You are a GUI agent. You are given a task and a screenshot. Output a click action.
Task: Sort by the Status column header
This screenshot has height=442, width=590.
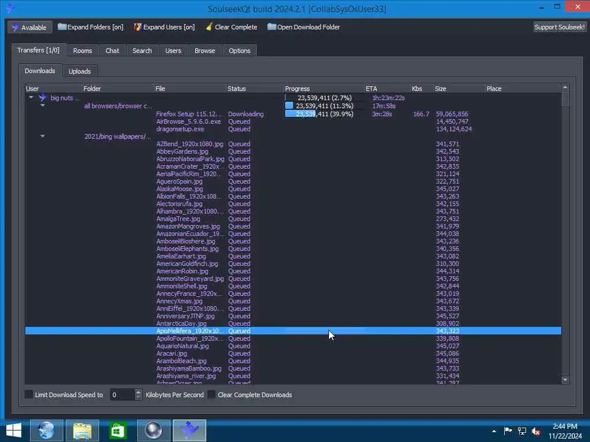(x=255, y=89)
